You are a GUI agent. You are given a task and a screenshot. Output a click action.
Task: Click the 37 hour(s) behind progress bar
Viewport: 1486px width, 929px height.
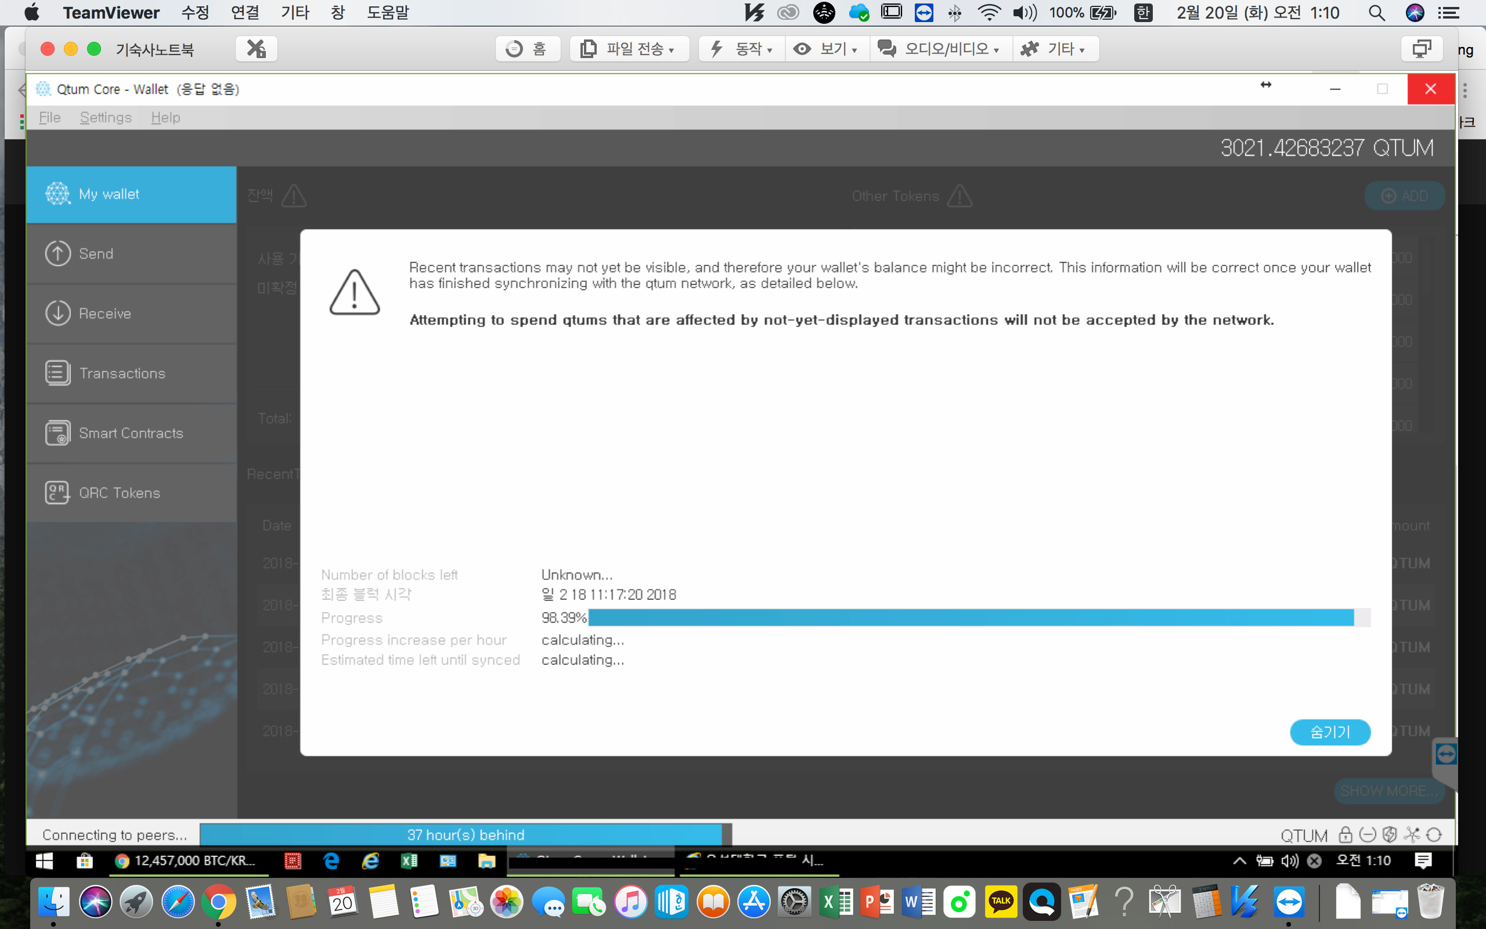click(466, 834)
